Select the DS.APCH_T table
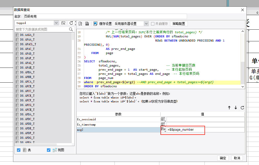The width and height of the screenshot is (259, 165). point(27,110)
